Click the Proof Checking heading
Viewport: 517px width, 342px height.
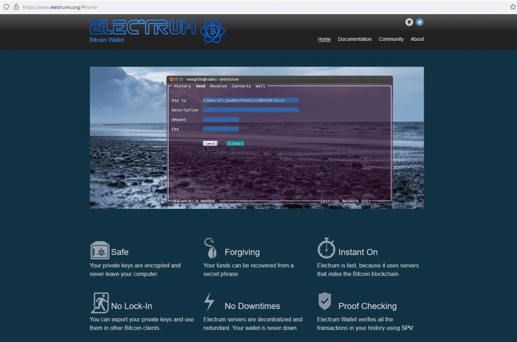tap(368, 306)
